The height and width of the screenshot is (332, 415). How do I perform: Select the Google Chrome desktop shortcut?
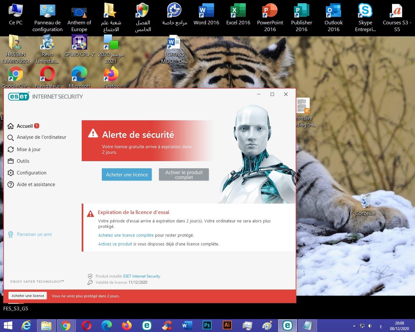16,77
